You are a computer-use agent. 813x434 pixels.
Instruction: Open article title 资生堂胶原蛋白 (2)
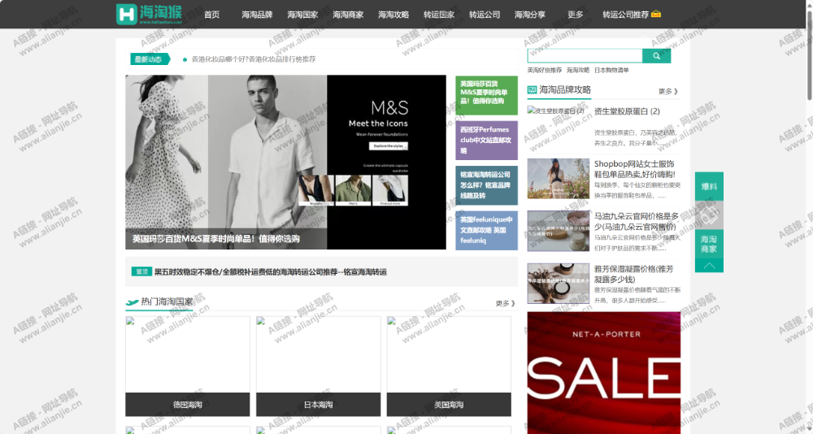coord(627,111)
